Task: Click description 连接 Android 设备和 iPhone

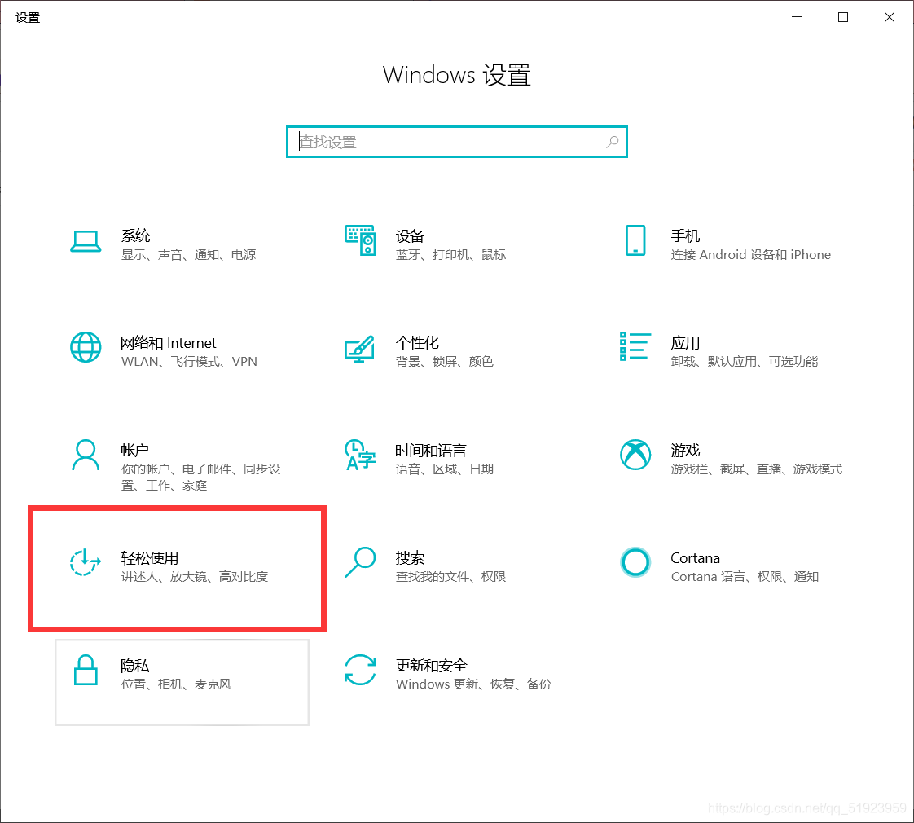Action: 751,255
